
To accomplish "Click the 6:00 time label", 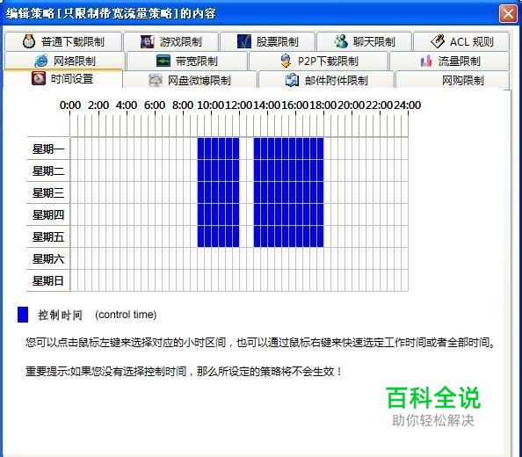I will click(155, 105).
